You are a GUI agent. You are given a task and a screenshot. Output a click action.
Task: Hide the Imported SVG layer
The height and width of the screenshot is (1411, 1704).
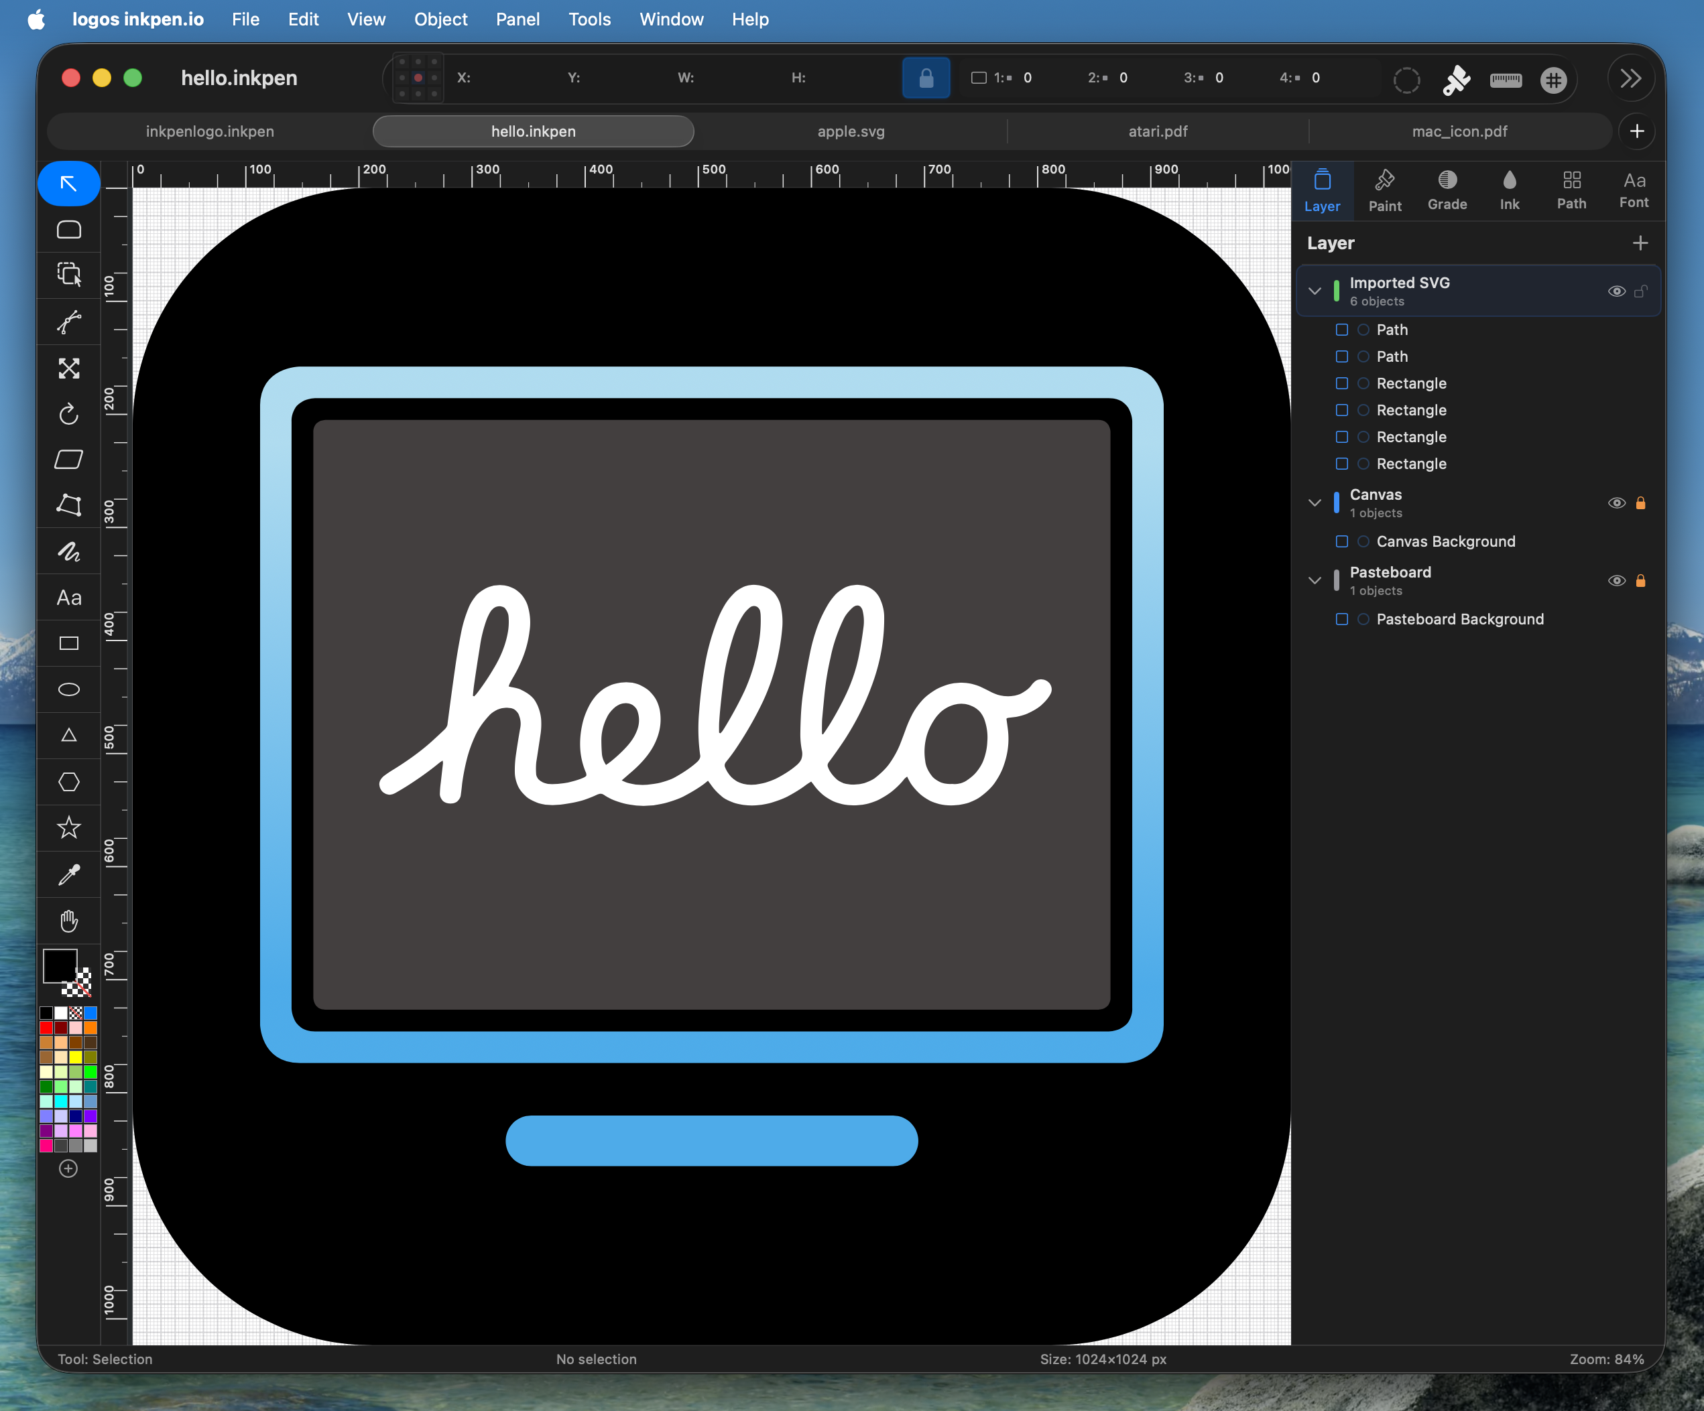1616,291
